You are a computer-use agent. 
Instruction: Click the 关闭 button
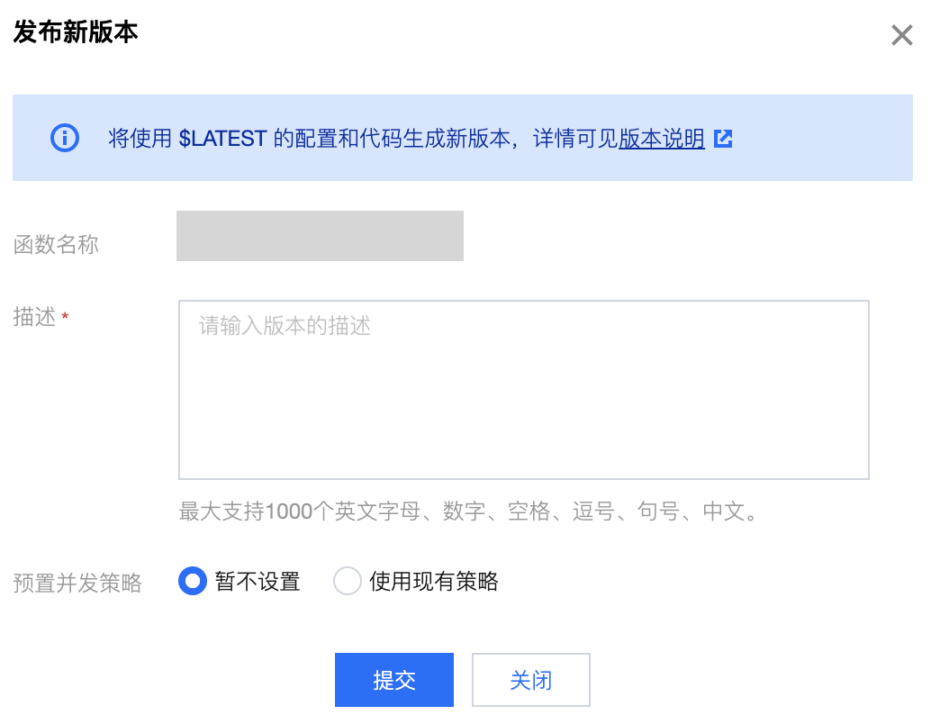point(531,680)
